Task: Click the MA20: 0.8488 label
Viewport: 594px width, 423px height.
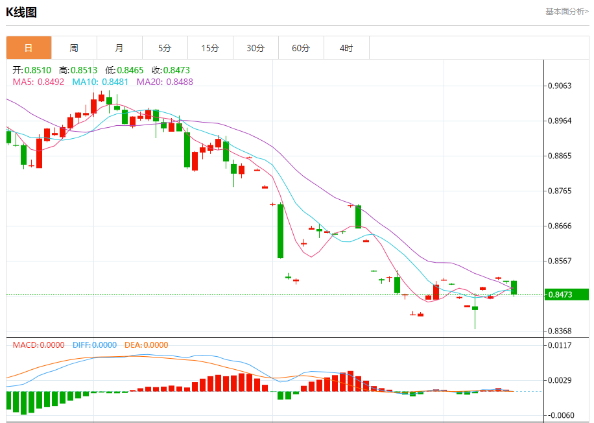Action: pyautogui.click(x=165, y=82)
